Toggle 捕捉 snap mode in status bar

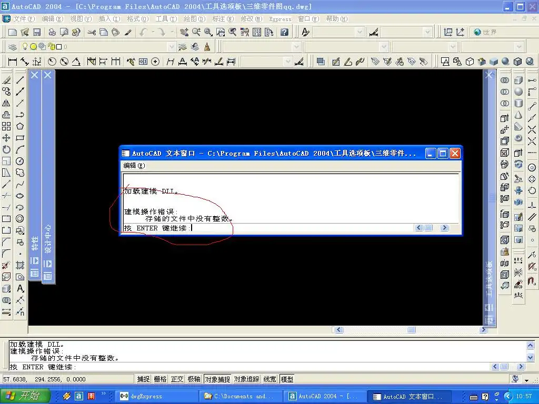[143, 379]
